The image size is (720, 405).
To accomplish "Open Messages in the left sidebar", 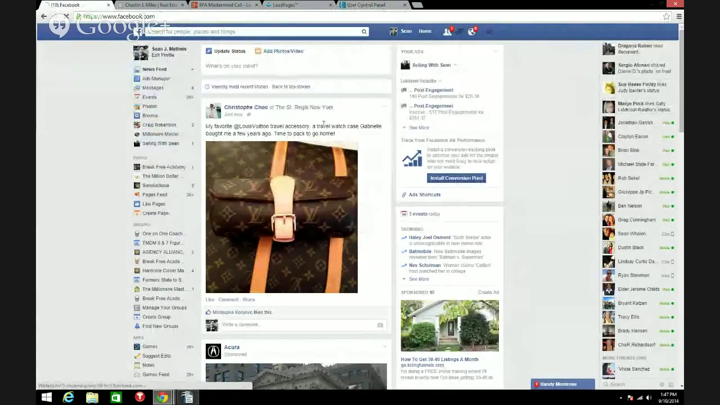I will [152, 88].
